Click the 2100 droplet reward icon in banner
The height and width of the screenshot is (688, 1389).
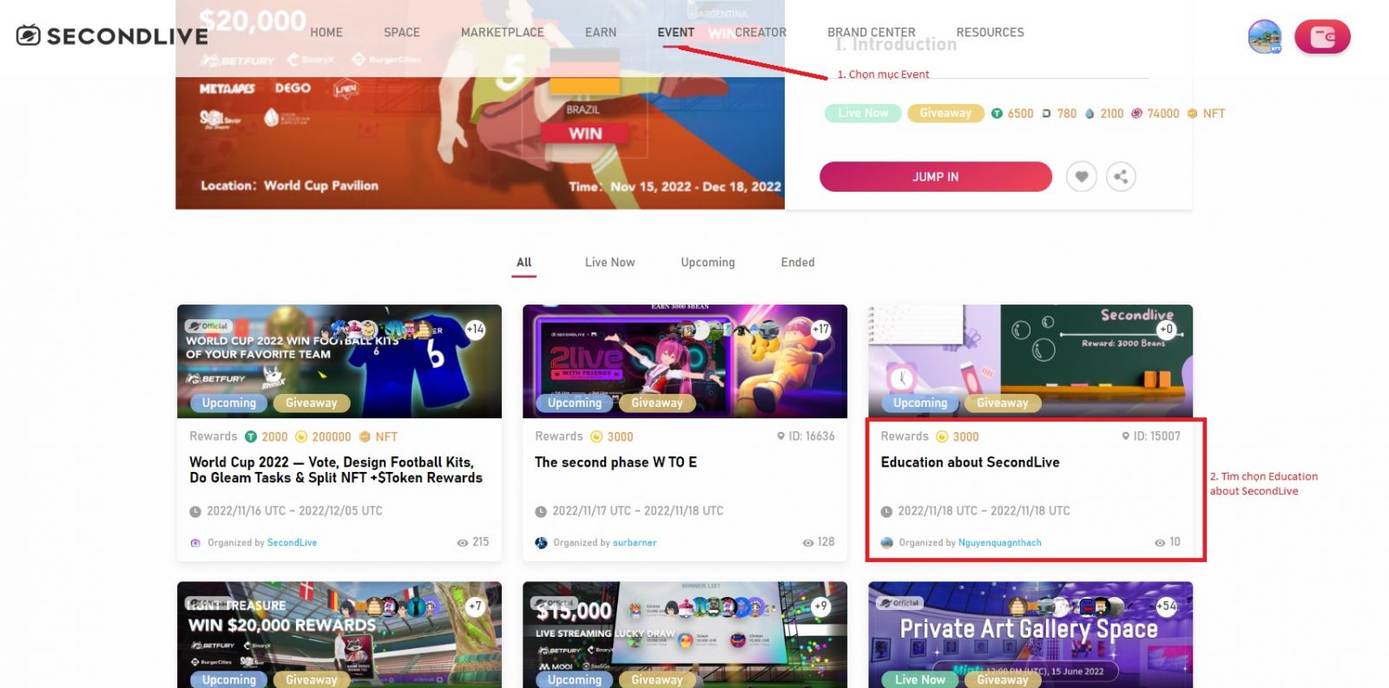[1089, 114]
